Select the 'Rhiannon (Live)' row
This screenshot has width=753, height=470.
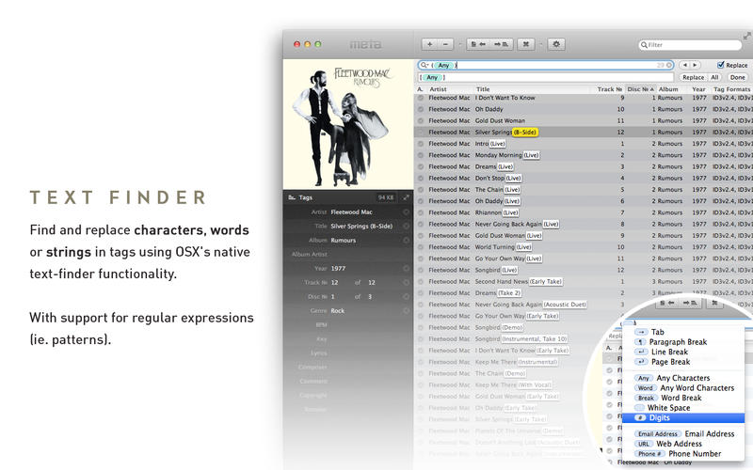pos(584,212)
